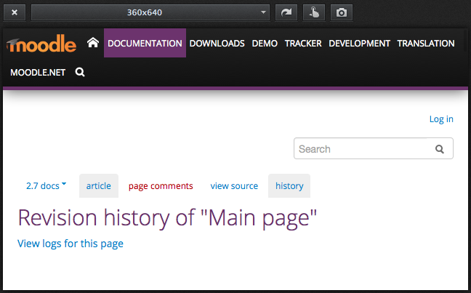This screenshot has height=293, width=471.
Task: Open the Tracker menu item
Action: (x=303, y=44)
